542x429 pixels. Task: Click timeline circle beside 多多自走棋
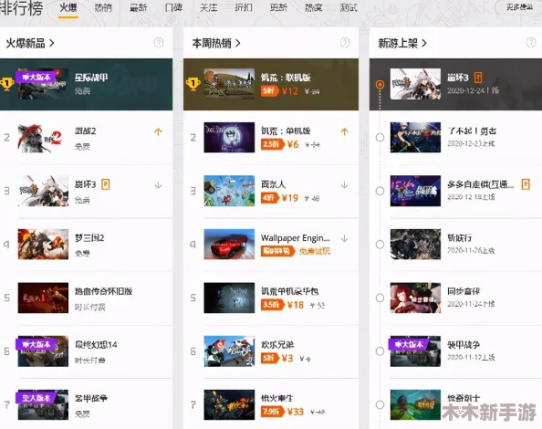point(380,191)
